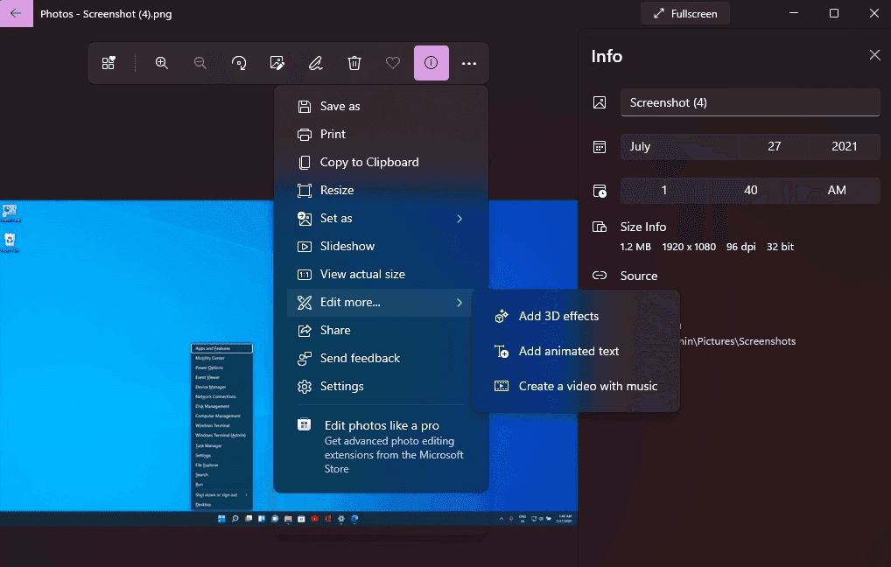Screen dimensions: 891x567
Task: Open the Pictures\Screenshots source path link
Action: [738, 341]
